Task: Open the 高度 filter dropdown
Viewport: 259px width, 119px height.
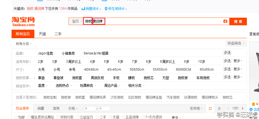Action: (43, 86)
